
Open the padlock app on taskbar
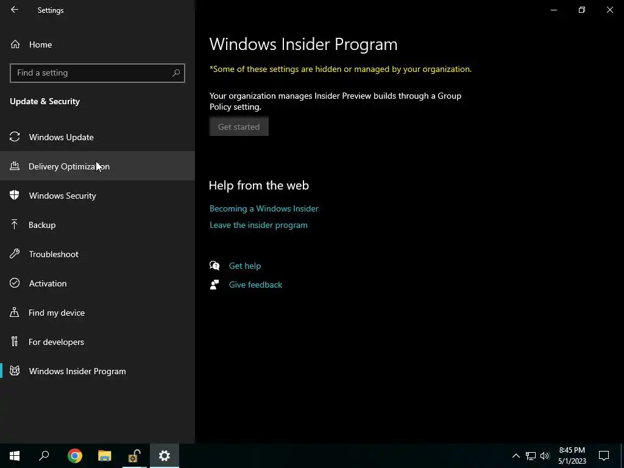pos(135,456)
